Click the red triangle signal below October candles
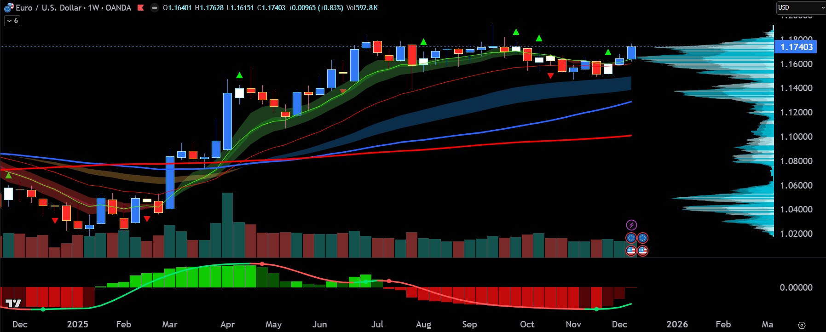 [x=550, y=76]
